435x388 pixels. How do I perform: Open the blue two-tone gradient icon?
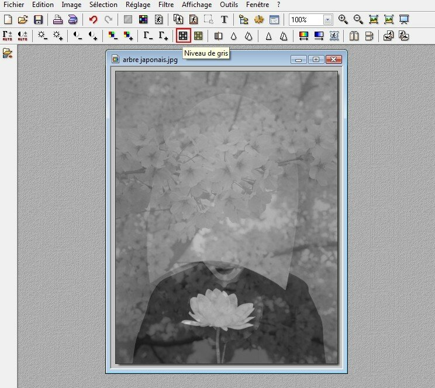click(319, 36)
